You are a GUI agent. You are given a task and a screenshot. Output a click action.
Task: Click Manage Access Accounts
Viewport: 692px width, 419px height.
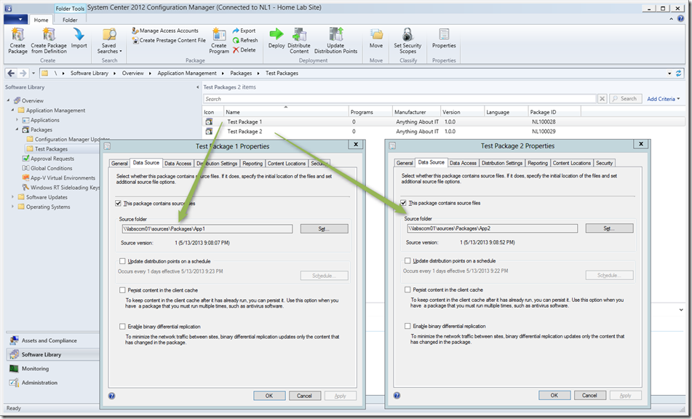pyautogui.click(x=165, y=31)
